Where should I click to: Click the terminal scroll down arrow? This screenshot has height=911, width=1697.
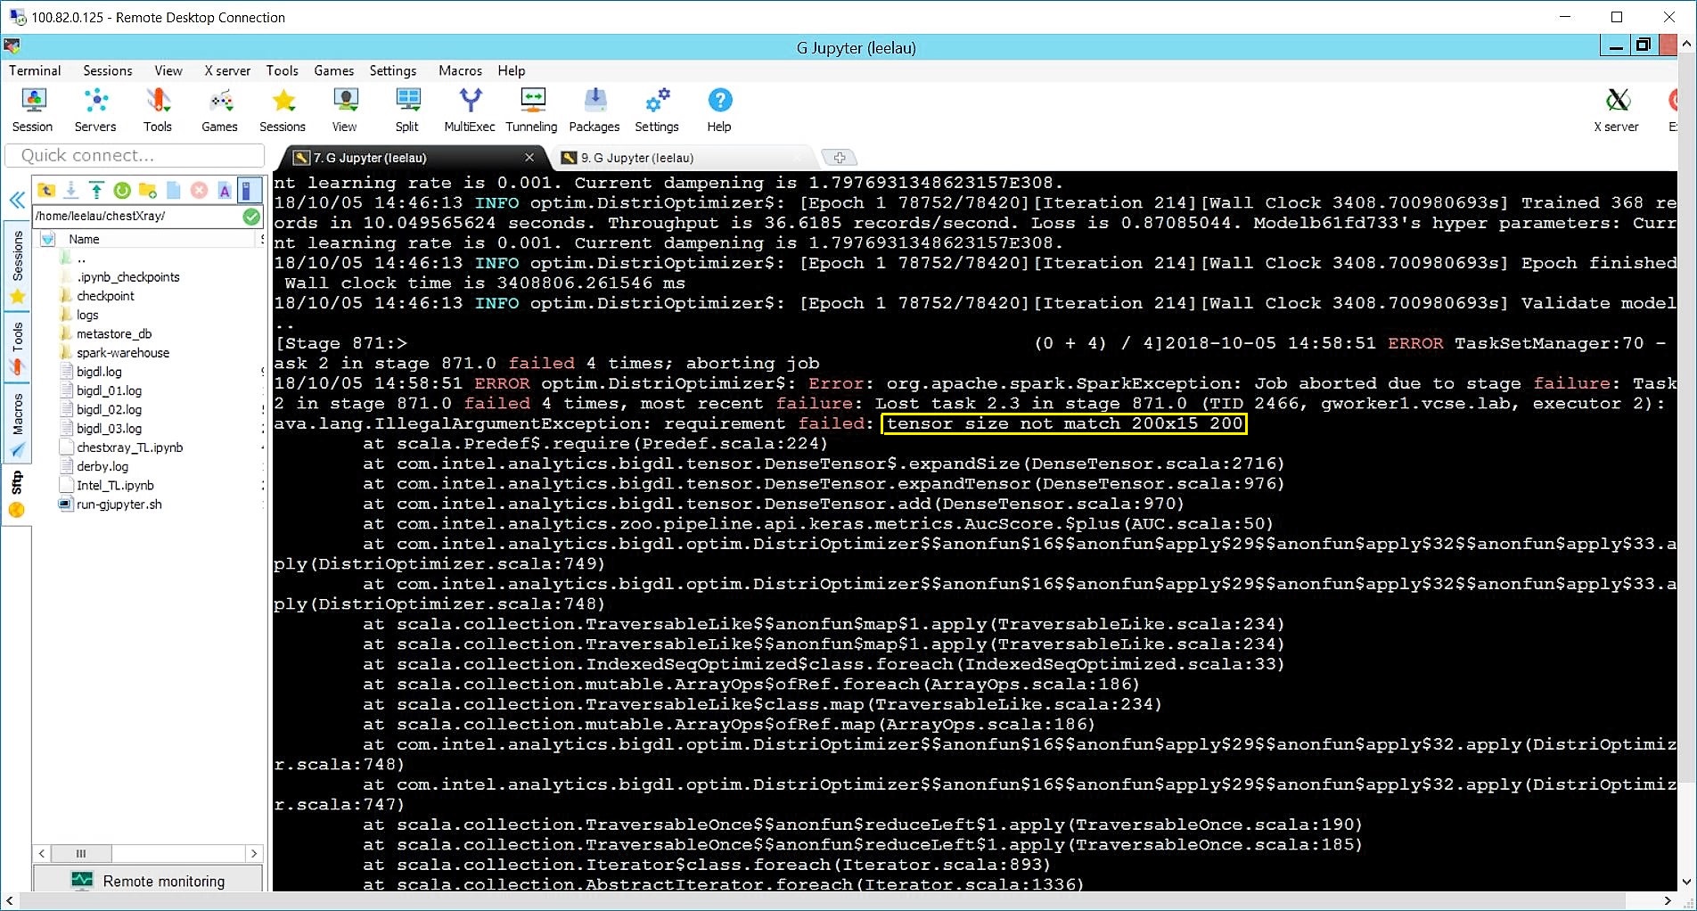click(1686, 882)
